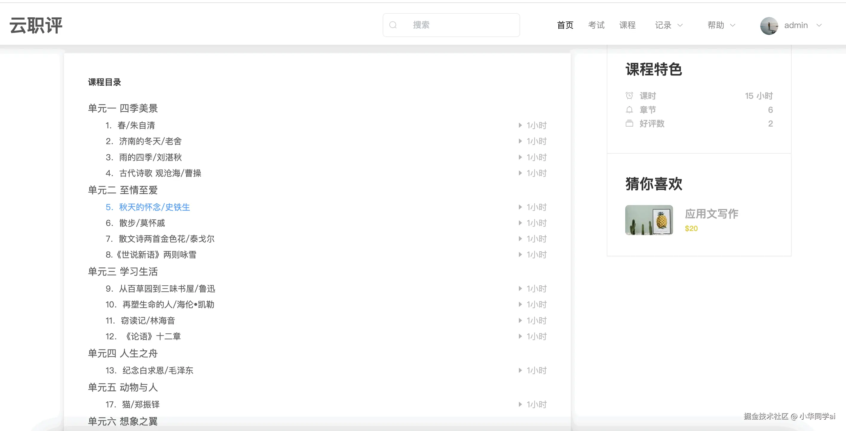The image size is (846, 431).
Task: Click the bell icon next to 章节
Action: [x=629, y=110]
